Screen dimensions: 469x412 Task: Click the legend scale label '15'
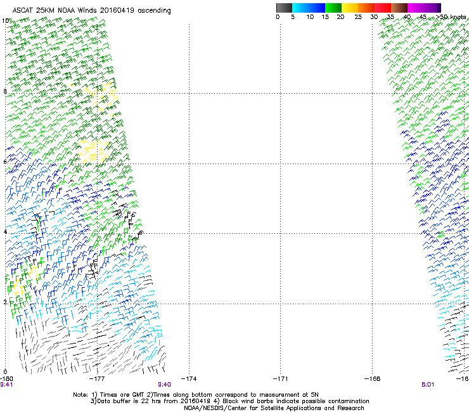(x=325, y=17)
